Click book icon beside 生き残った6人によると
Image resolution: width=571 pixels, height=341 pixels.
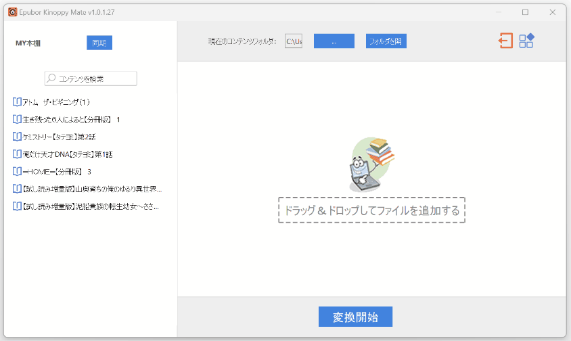tap(17, 120)
